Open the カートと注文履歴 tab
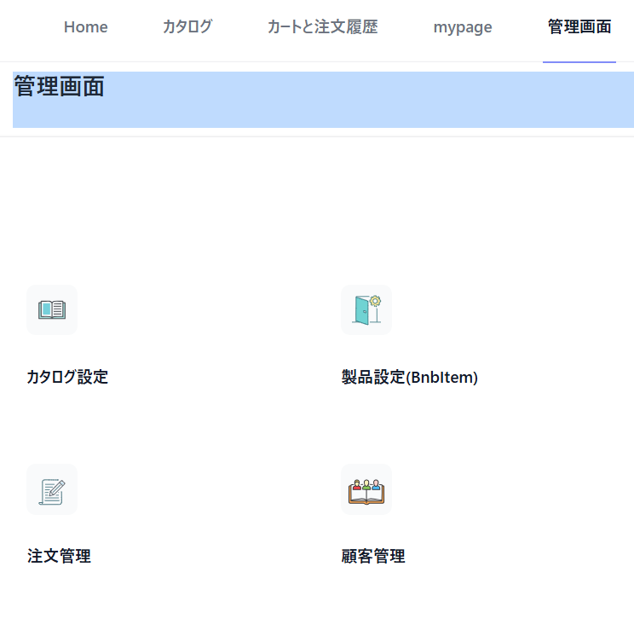 (323, 27)
